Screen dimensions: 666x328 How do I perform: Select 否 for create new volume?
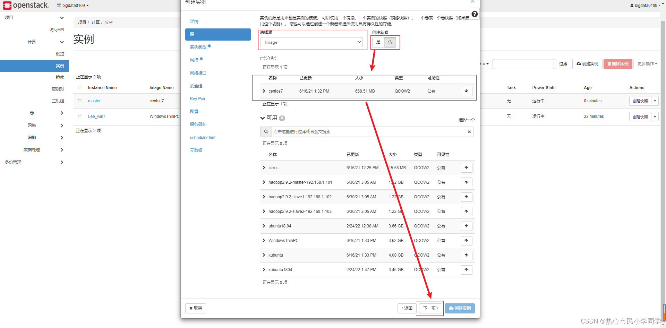click(390, 42)
